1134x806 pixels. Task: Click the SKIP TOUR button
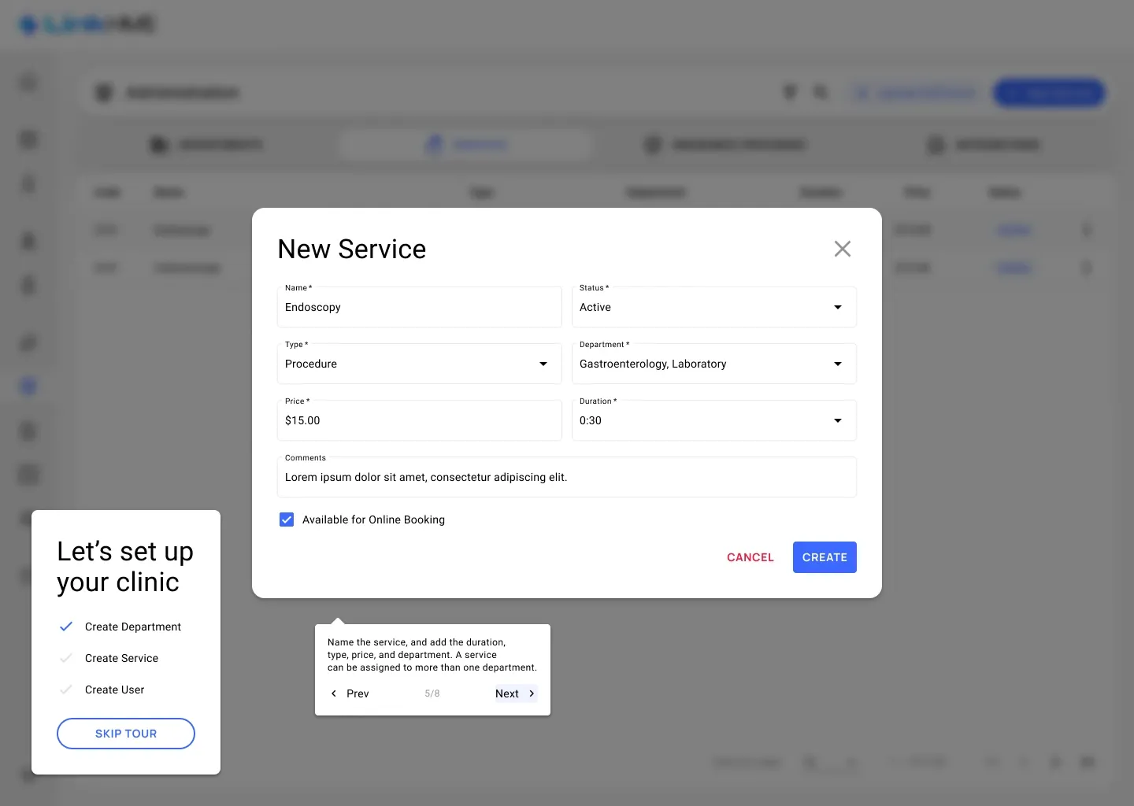point(126,734)
